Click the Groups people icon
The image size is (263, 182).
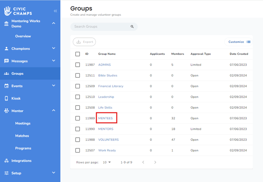[6, 74]
